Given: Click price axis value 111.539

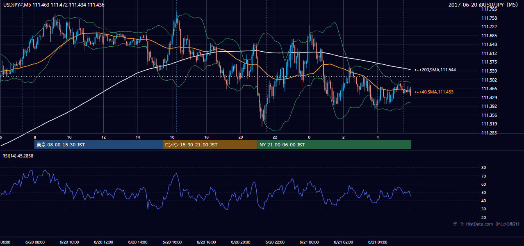Looking at the screenshot, I should pyautogui.click(x=489, y=71).
